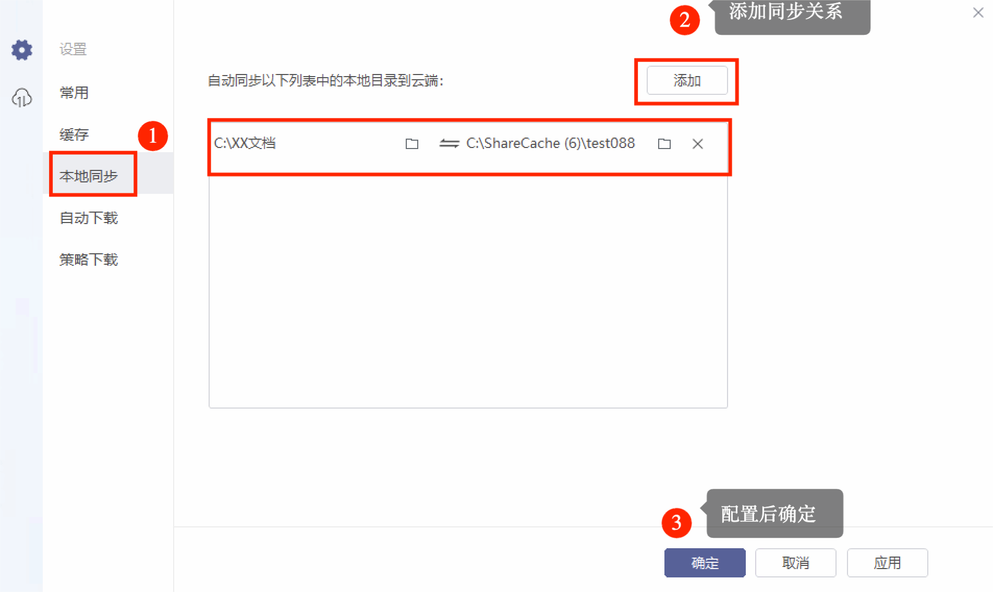Select the C:\XX文档 local path text
993x592 pixels.
click(x=245, y=143)
